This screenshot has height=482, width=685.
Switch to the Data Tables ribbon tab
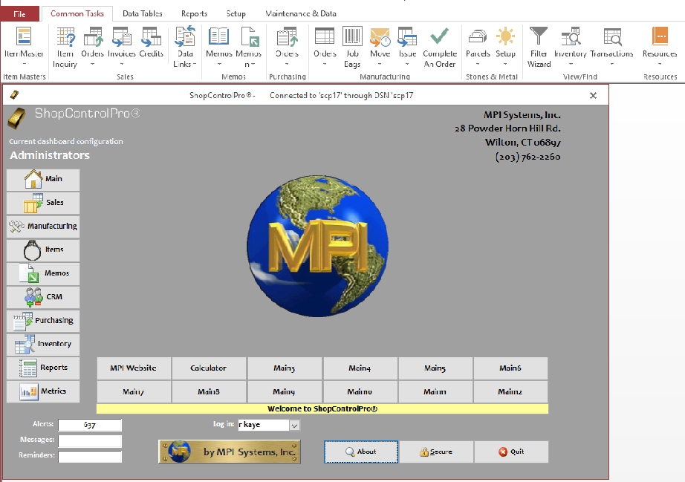(143, 13)
